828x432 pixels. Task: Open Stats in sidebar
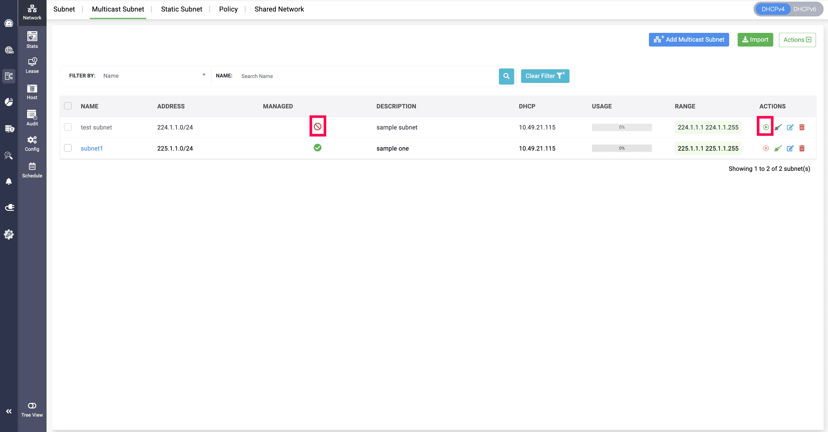pos(32,40)
